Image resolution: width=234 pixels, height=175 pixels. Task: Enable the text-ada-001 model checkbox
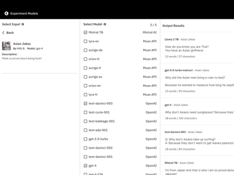click(x=86, y=130)
